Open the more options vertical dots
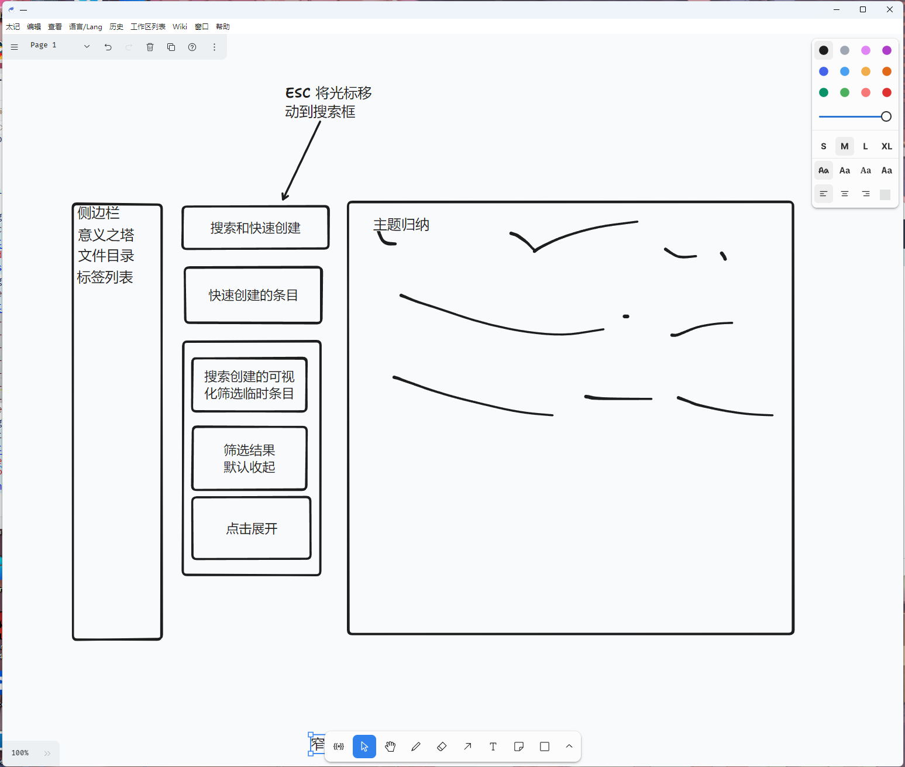This screenshot has width=905, height=767. [214, 47]
